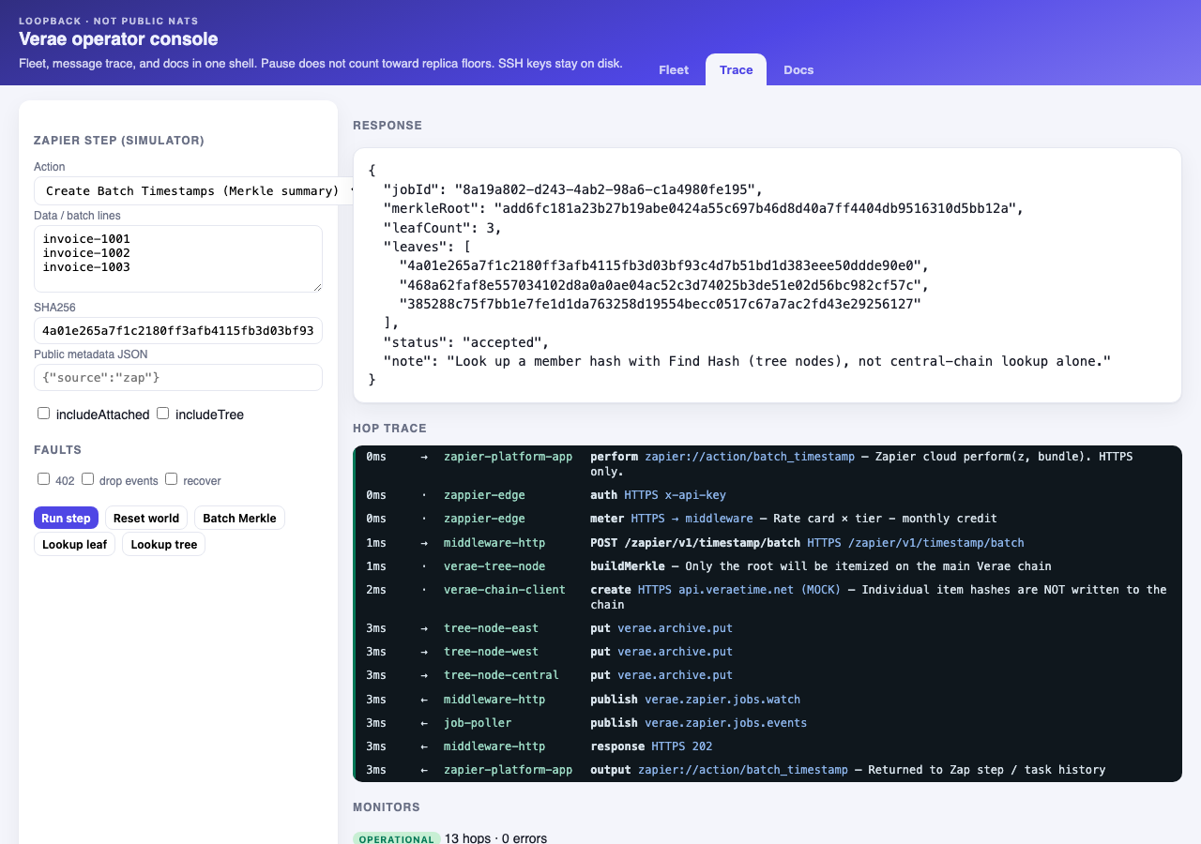Screen dimensions: 1201x844
Task: Click the leaf hash starting 468a62faf8
Action: 663,285
